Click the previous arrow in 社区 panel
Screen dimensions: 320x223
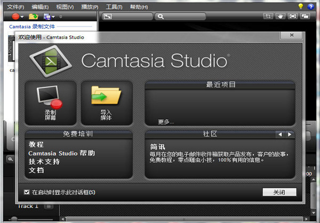click(280, 134)
